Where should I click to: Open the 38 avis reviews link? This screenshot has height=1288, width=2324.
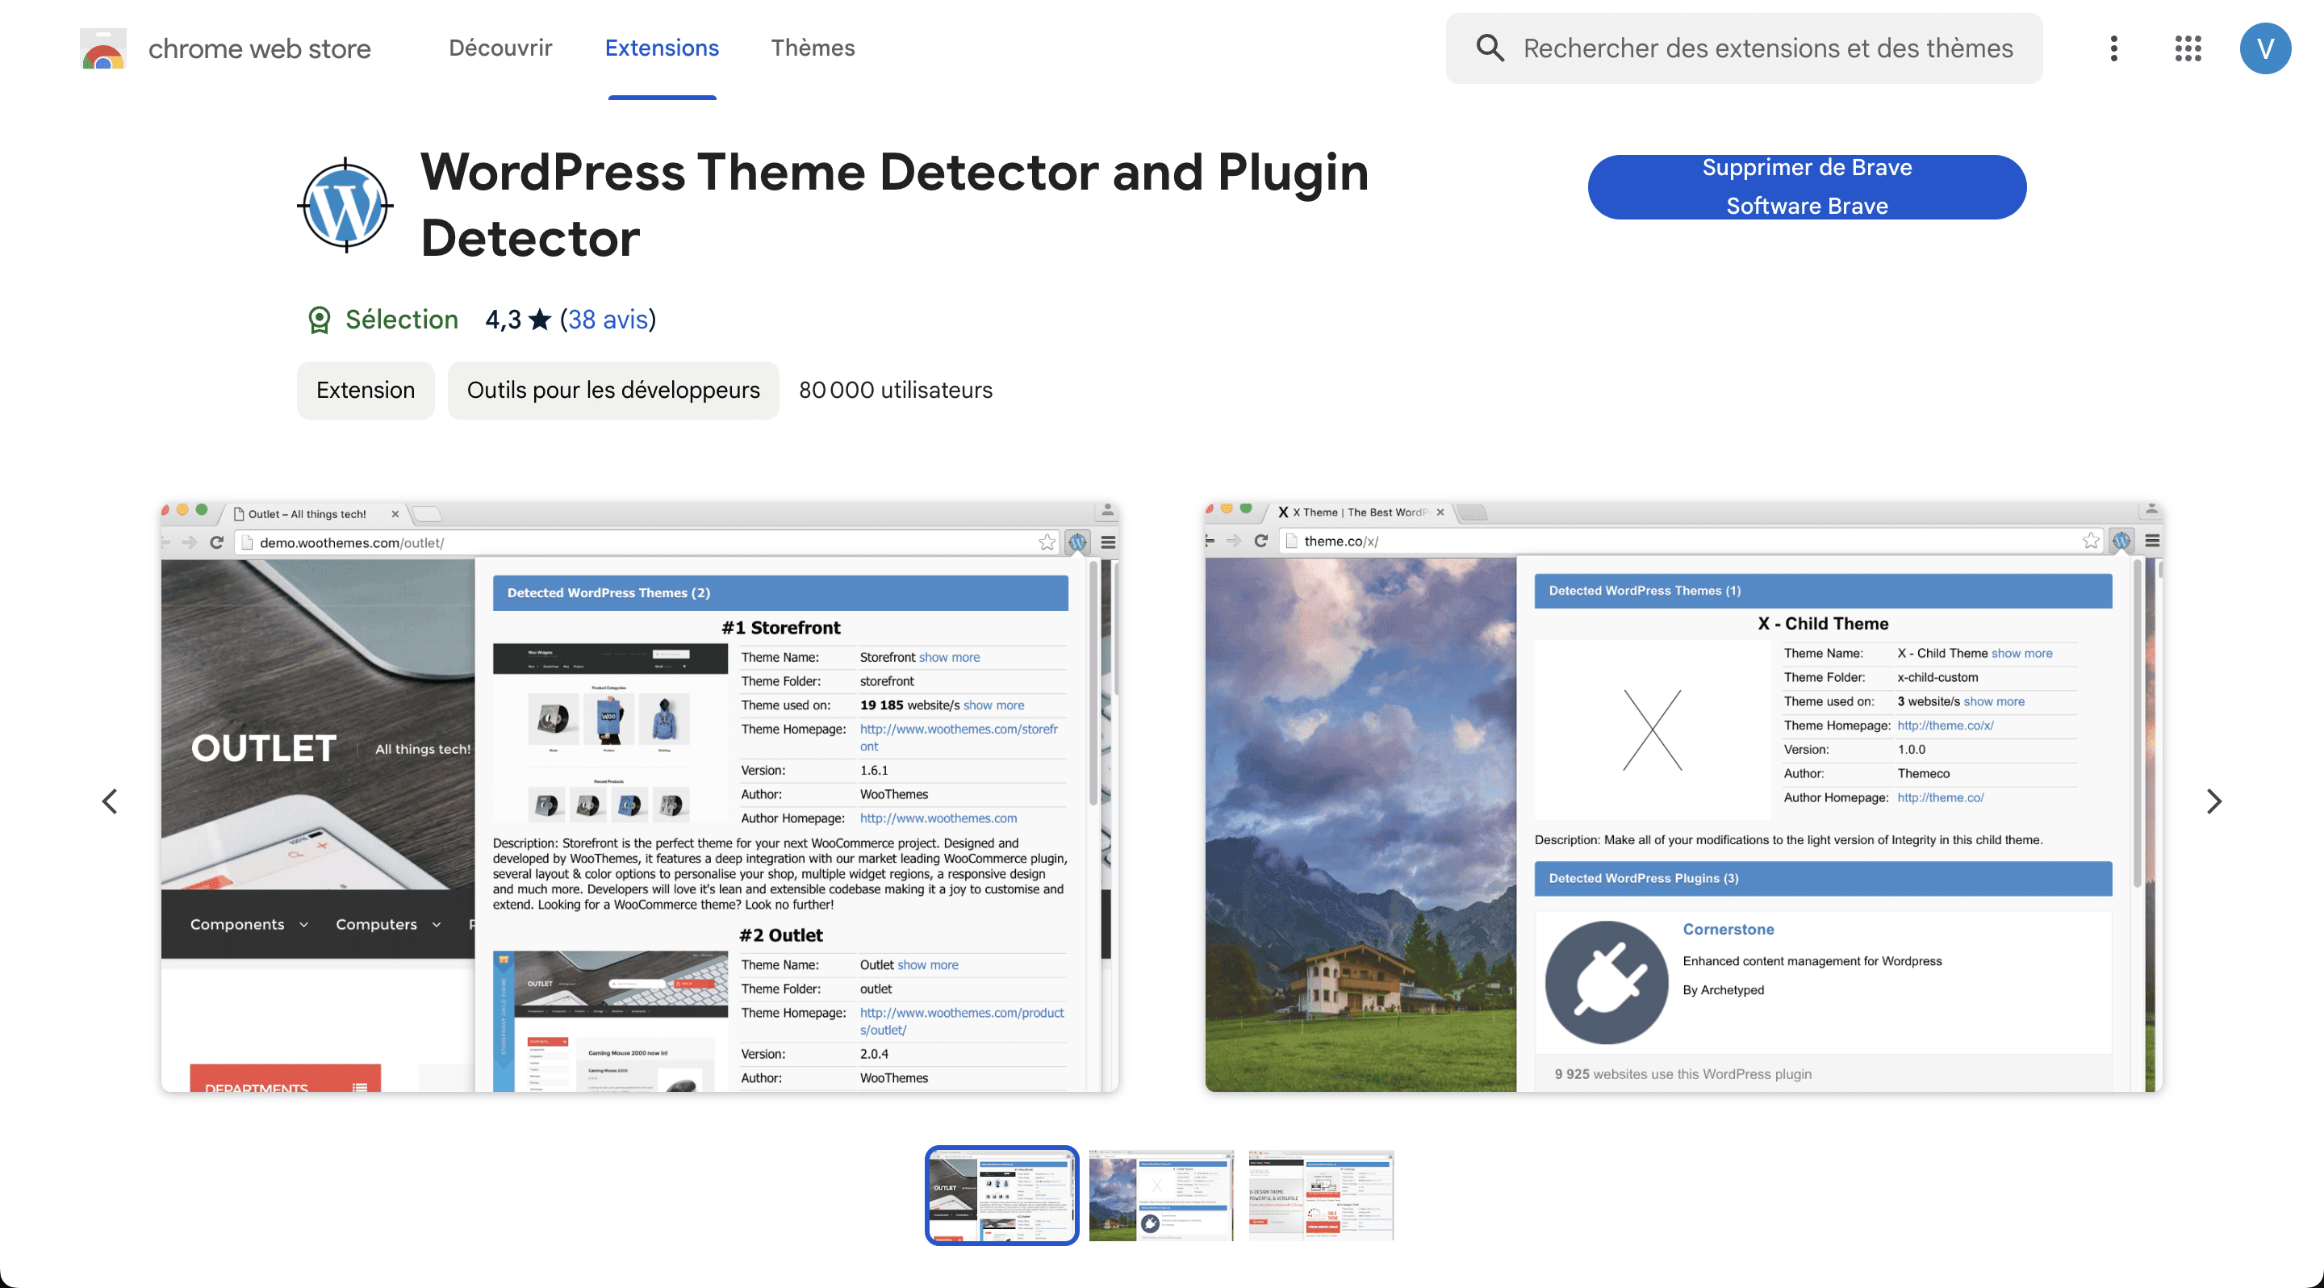tap(608, 320)
